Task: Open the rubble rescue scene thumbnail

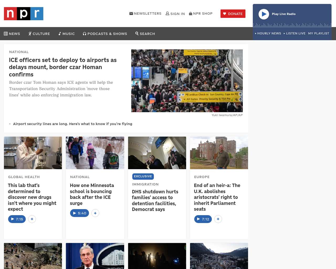Action: click(33, 256)
